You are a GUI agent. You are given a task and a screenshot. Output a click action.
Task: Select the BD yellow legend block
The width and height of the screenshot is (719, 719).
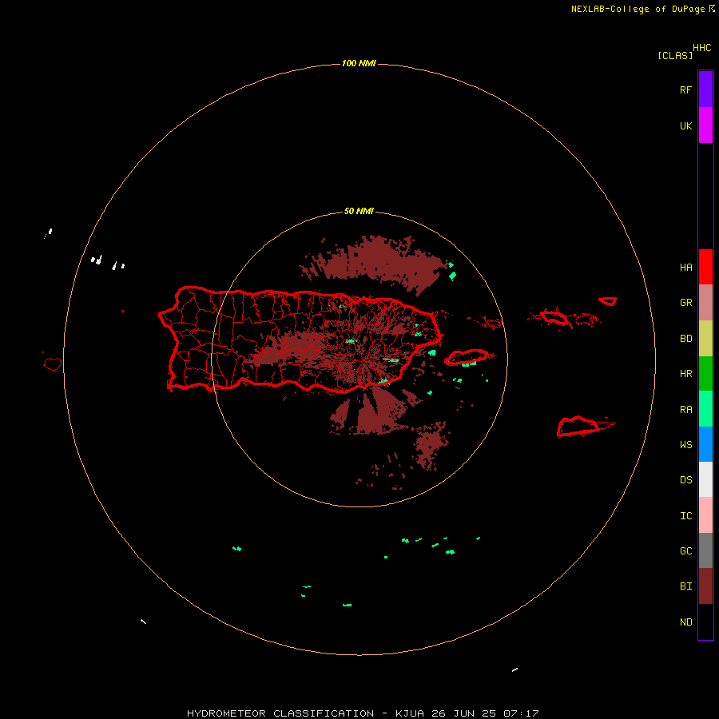pos(705,339)
